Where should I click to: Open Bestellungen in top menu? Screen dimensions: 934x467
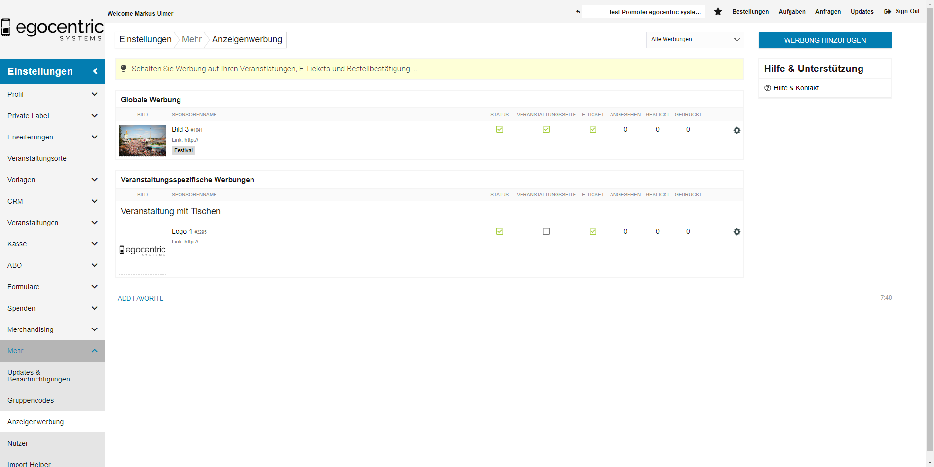750,12
